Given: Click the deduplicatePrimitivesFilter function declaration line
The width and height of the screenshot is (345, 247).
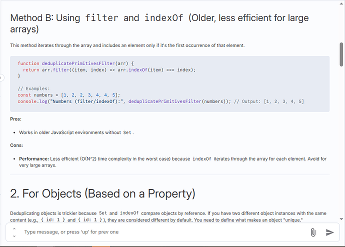Looking at the screenshot, I should [75, 63].
